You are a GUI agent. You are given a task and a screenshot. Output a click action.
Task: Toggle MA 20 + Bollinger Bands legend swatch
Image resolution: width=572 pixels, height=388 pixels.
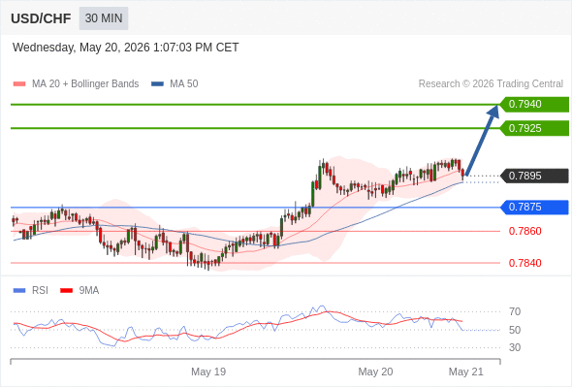click(x=19, y=84)
